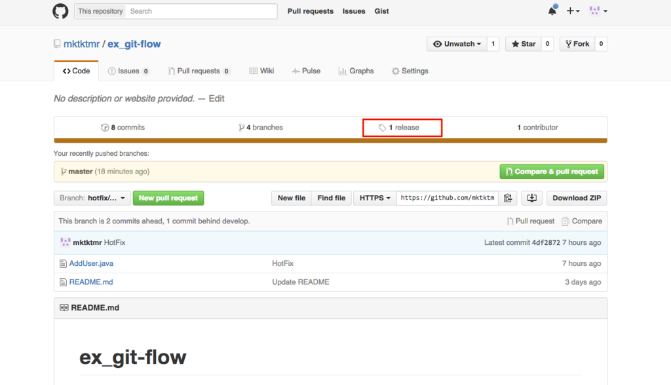Open mktktmr avatar in commit row
671x385 pixels.
65,242
